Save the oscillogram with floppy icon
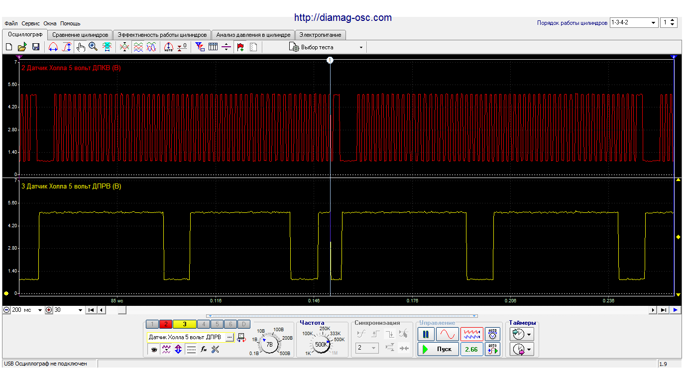 pos(36,47)
